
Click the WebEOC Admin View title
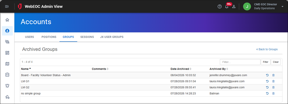[44, 7]
